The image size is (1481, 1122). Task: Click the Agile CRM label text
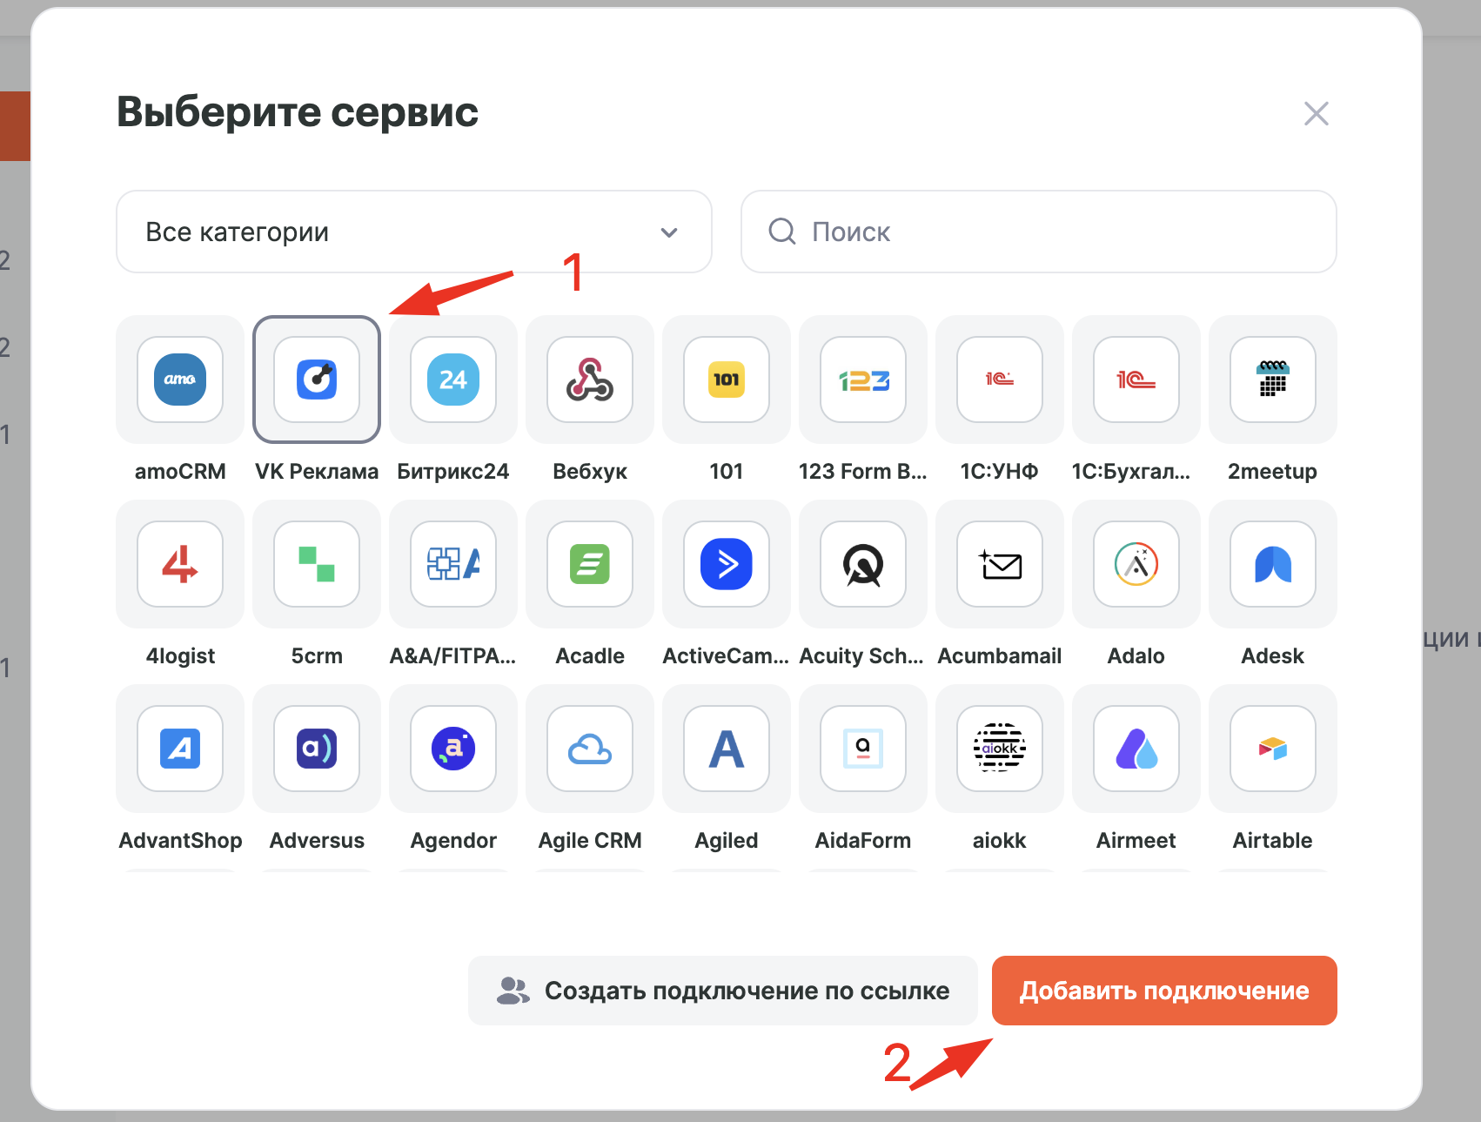[590, 841]
